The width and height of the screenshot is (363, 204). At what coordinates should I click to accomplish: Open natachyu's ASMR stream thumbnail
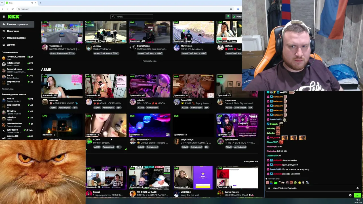coord(62,86)
